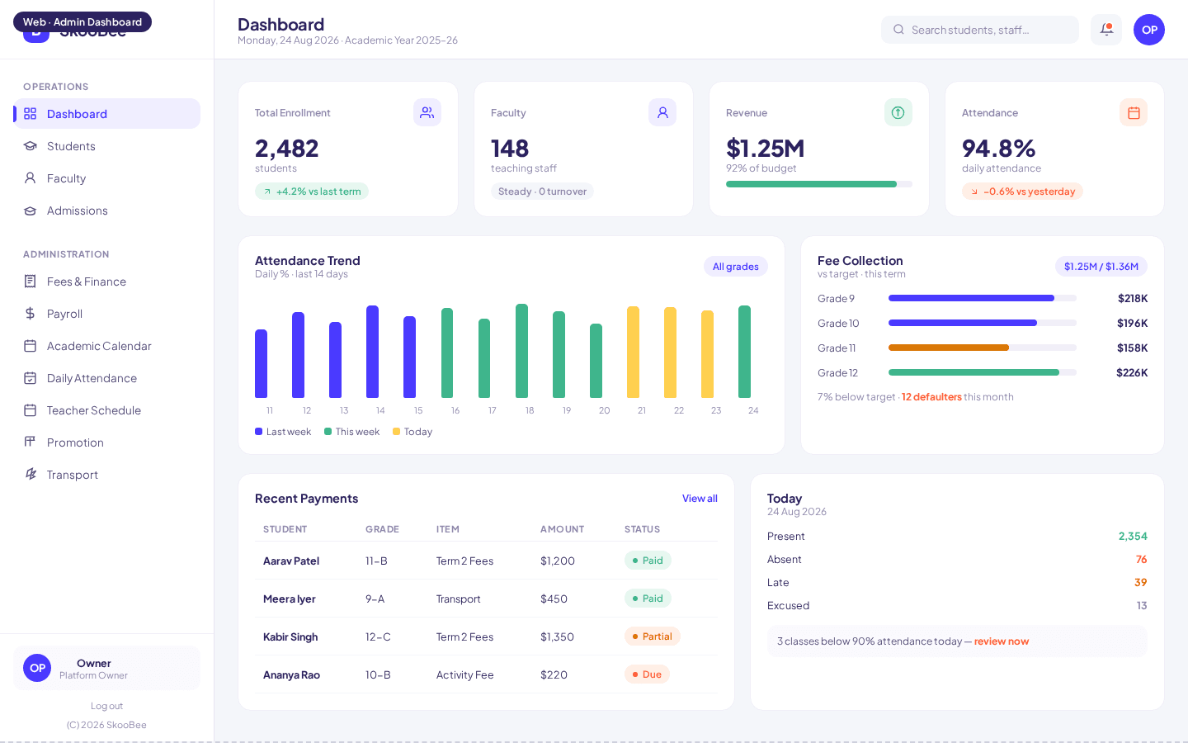Click the Revenue card upload-circle icon
1188x743 pixels.
898,112
